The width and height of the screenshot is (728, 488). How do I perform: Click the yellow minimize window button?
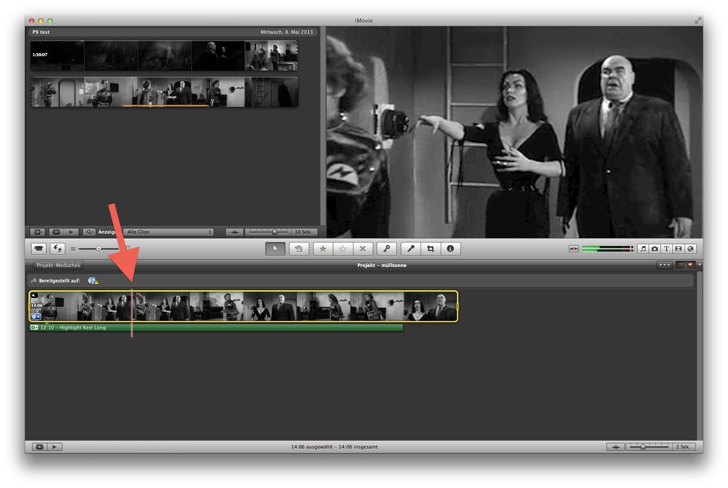(x=41, y=21)
